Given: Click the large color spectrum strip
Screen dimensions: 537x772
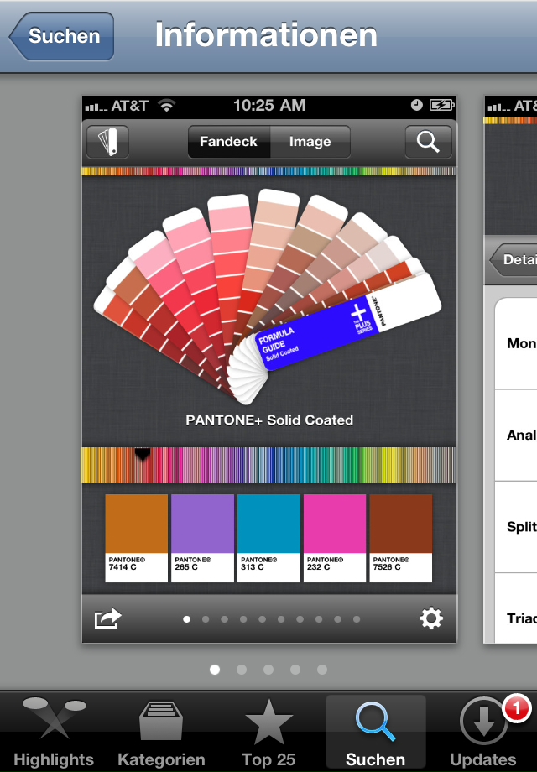Looking at the screenshot, I should click(268, 465).
